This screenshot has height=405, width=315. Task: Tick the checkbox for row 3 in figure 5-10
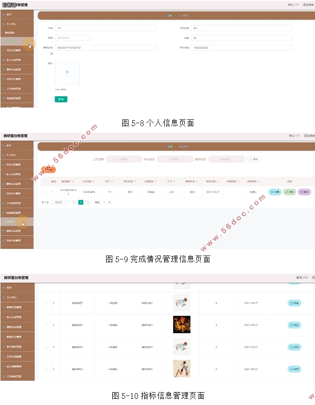click(47, 325)
